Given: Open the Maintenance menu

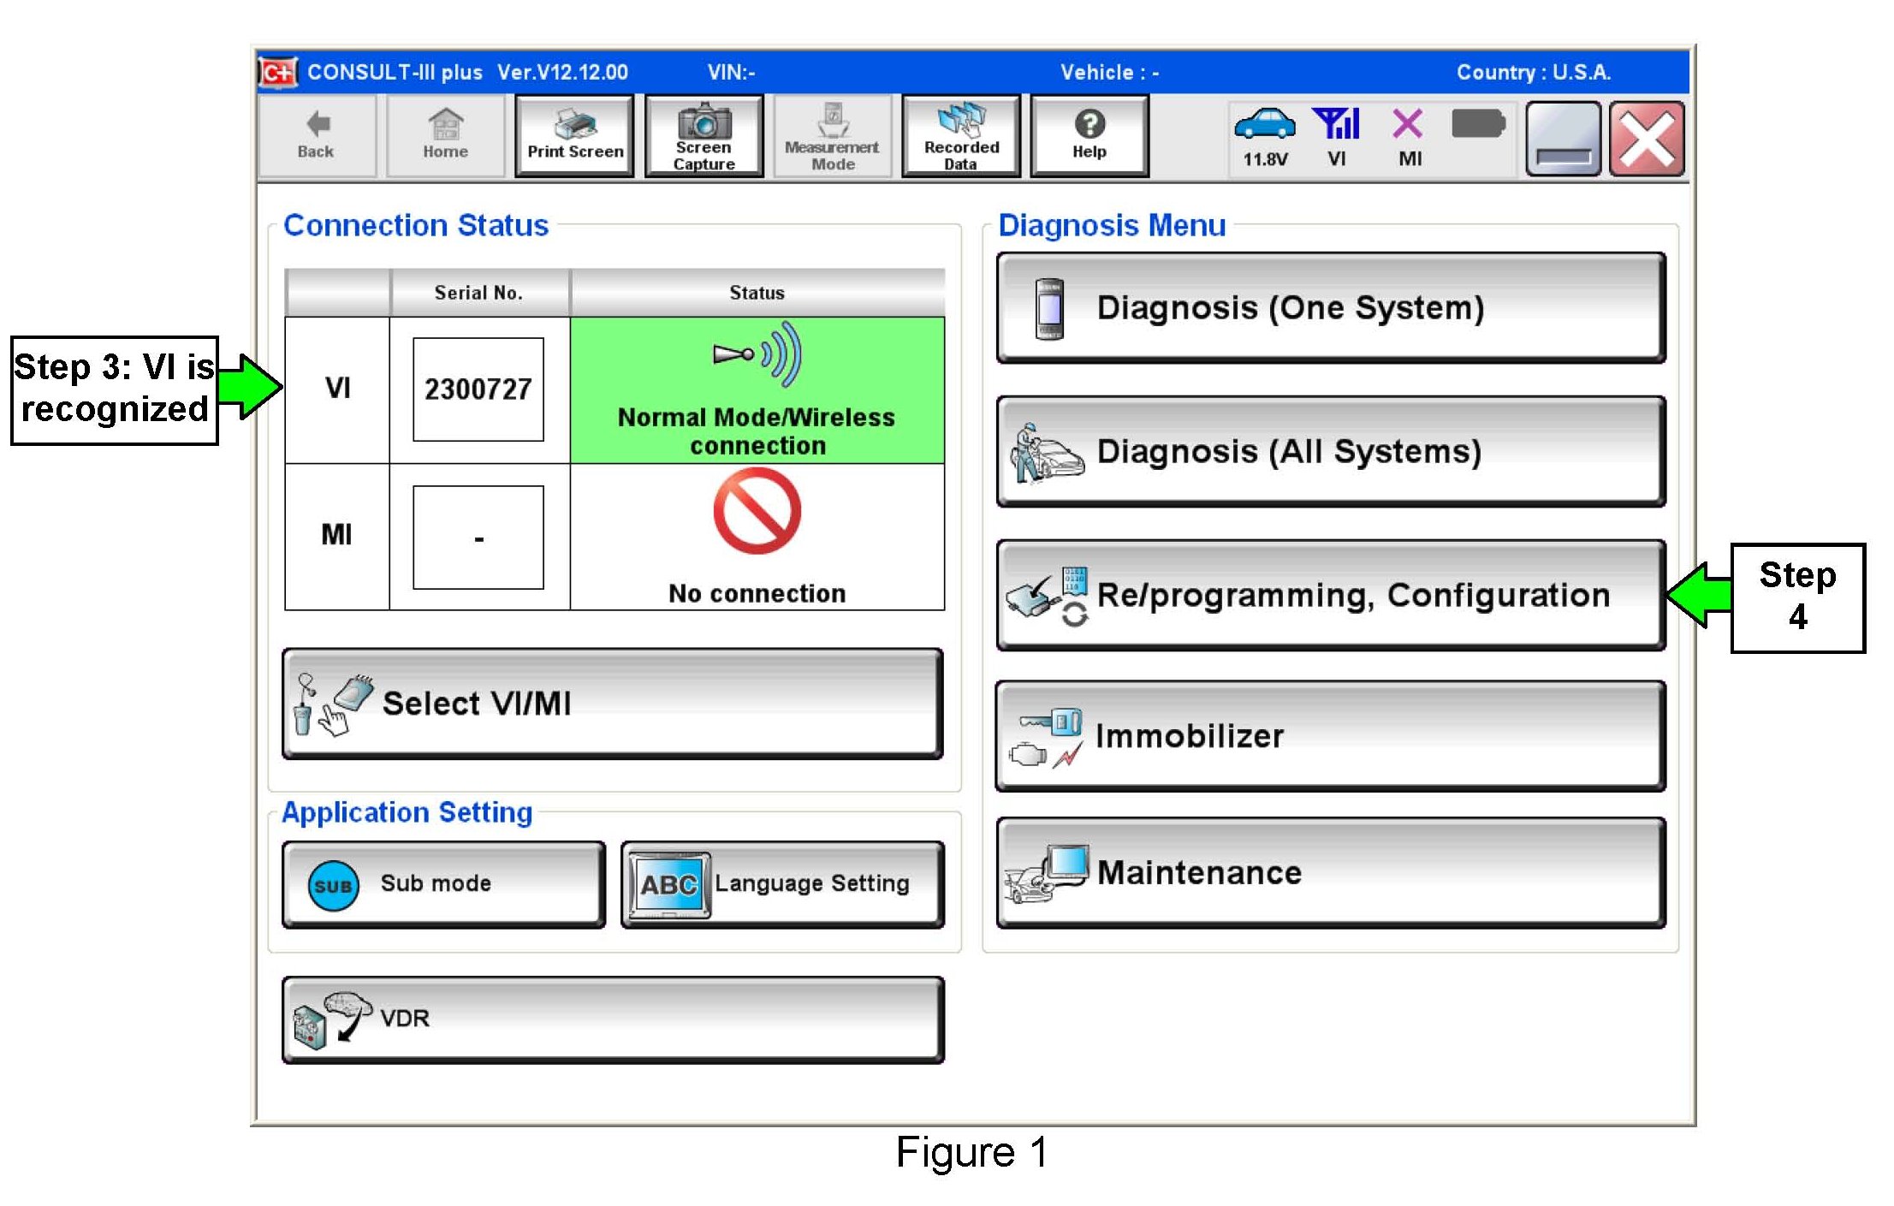Looking at the screenshot, I should tap(1330, 873).
